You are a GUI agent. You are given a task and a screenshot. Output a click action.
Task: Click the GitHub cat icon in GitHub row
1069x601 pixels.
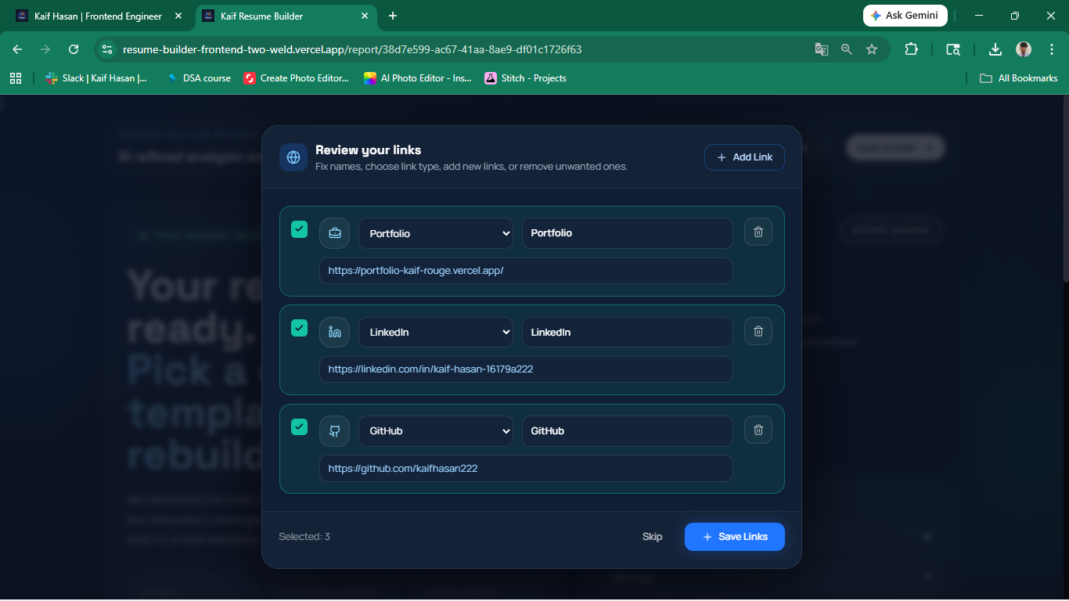point(335,431)
